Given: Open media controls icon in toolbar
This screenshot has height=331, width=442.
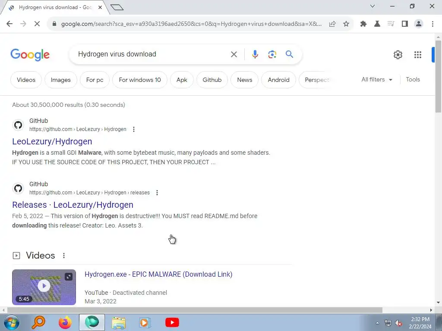Looking at the screenshot, I should point(391,24).
